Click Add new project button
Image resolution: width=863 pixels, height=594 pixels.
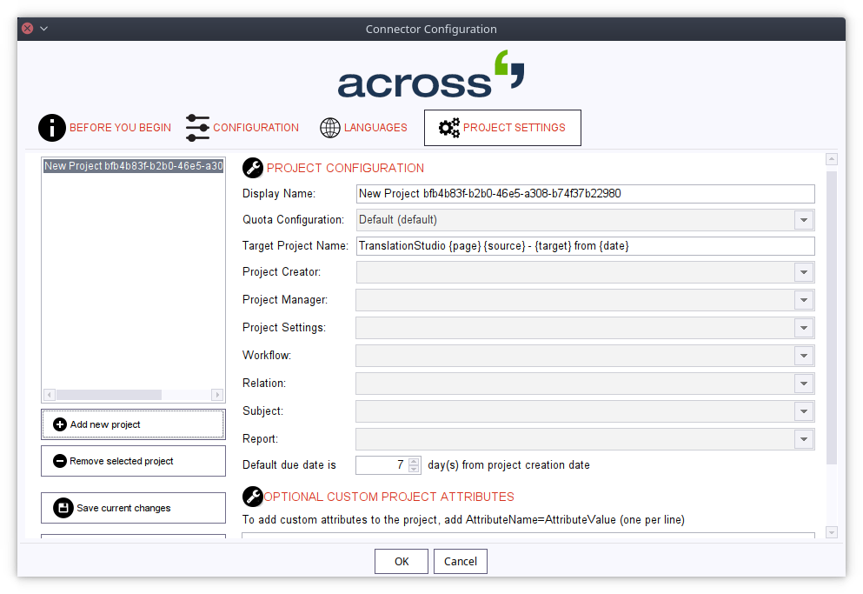pyautogui.click(x=133, y=424)
